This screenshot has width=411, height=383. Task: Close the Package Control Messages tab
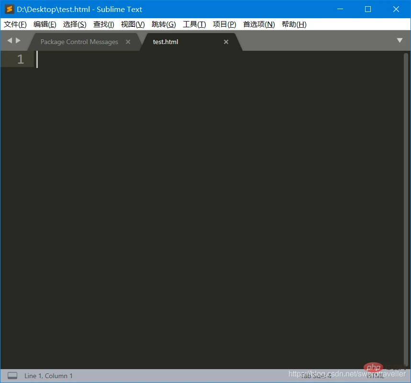(x=128, y=42)
